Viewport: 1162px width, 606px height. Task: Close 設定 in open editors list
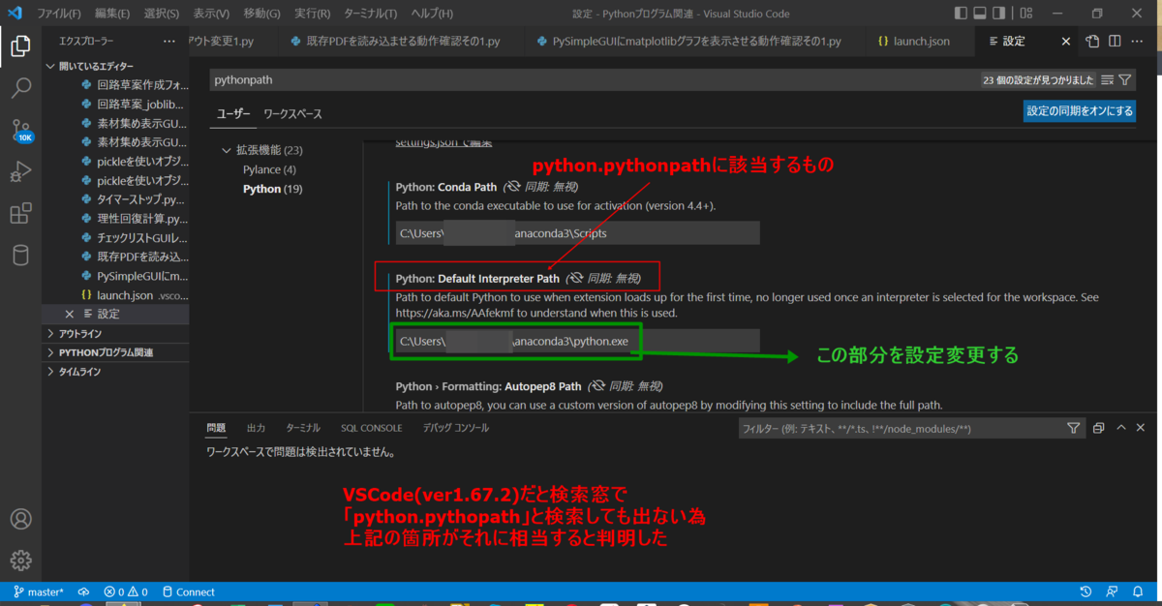click(69, 314)
